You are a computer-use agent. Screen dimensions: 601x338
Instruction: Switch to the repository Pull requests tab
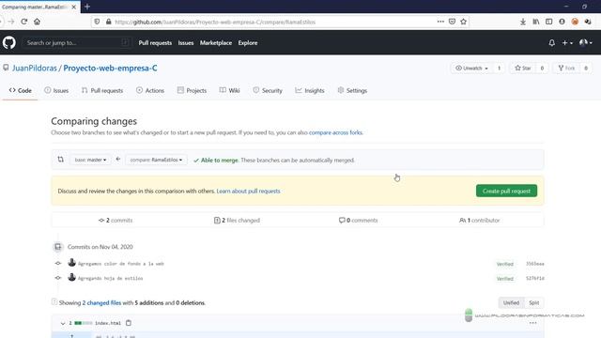point(102,90)
